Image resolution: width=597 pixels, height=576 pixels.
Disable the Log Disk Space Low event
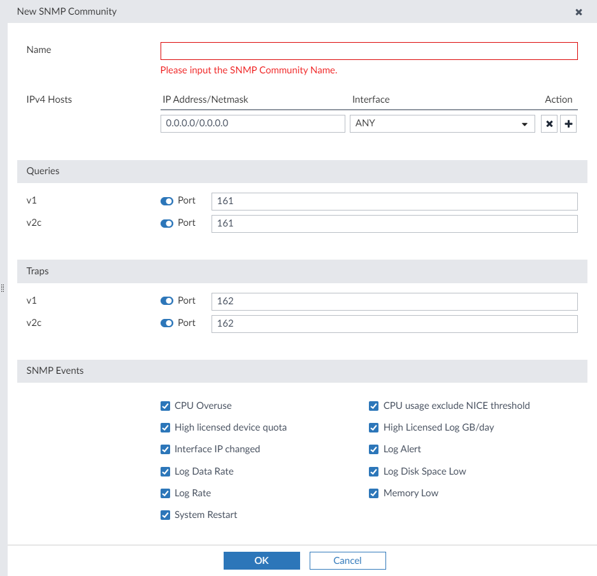(x=373, y=471)
